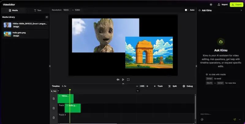Collapse the Ask Kimu panel chevron
Viewport: 245px width, 124px height.
tap(241, 10)
